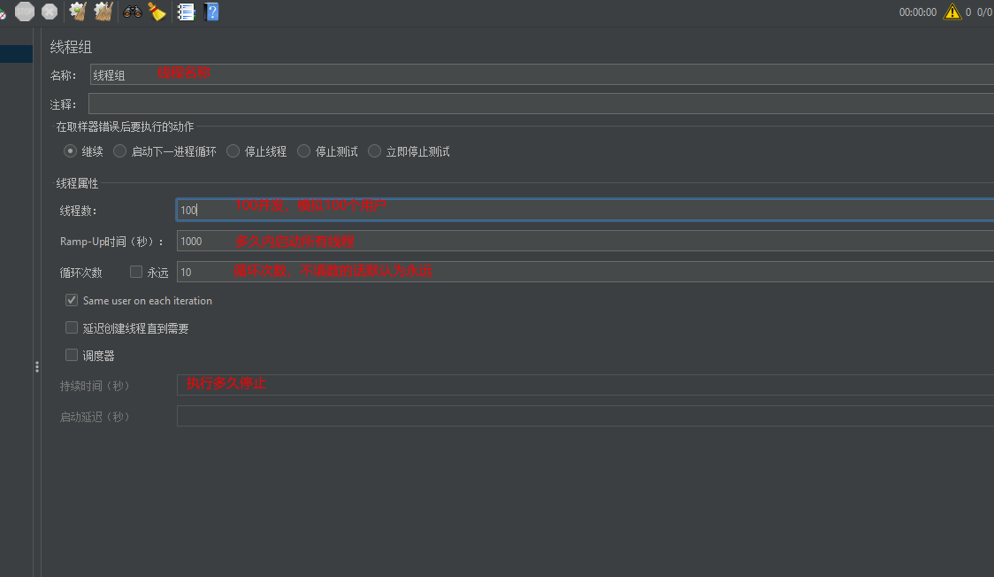Viewport: 994px width, 577px height.
Task: Click the 持续时间（秒） field
Action: (585, 385)
